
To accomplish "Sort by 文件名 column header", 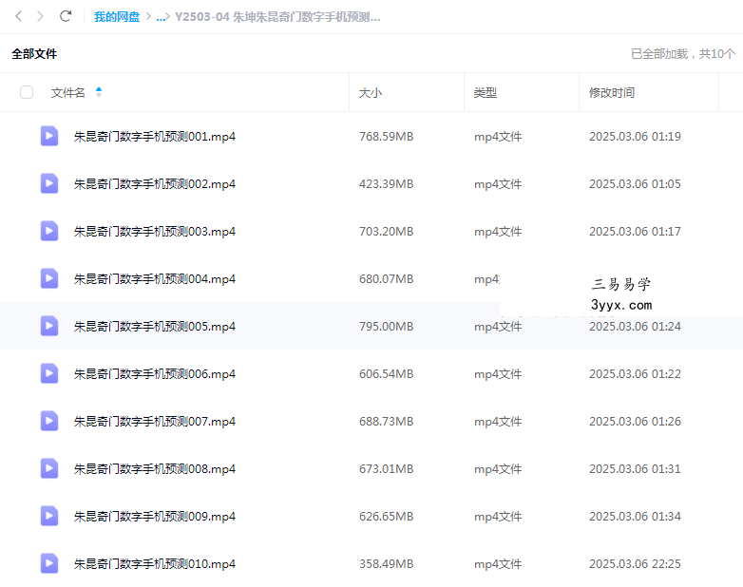I will click(68, 92).
